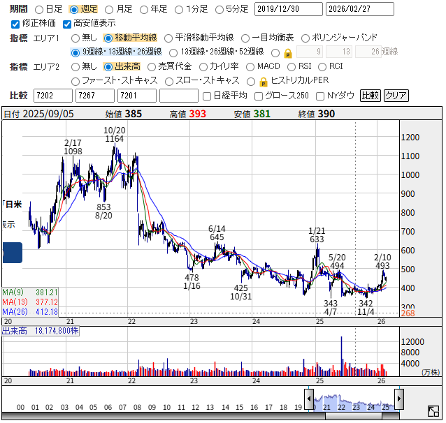Enable the 日経平均 comparison checkbox
Image resolution: width=446 pixels, height=423 pixels.
(x=206, y=96)
